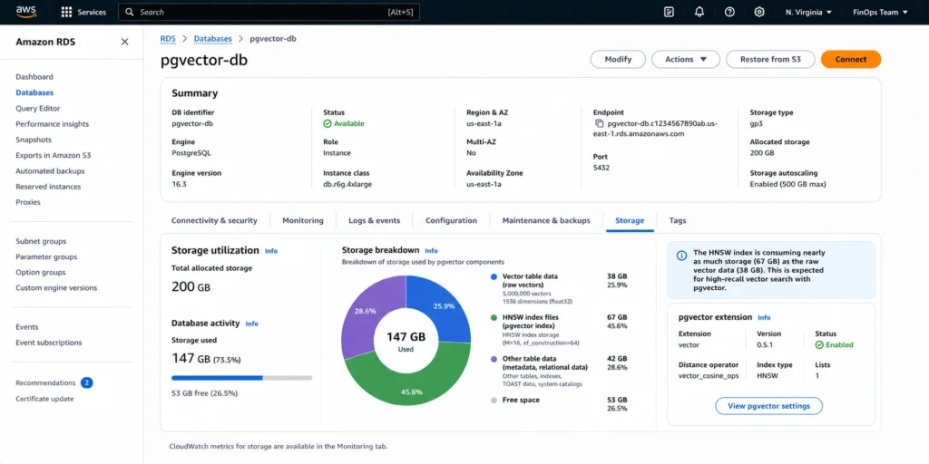Image resolution: width=929 pixels, height=464 pixels.
Task: Click the green HNSW index files legend dot
Action: click(494, 317)
